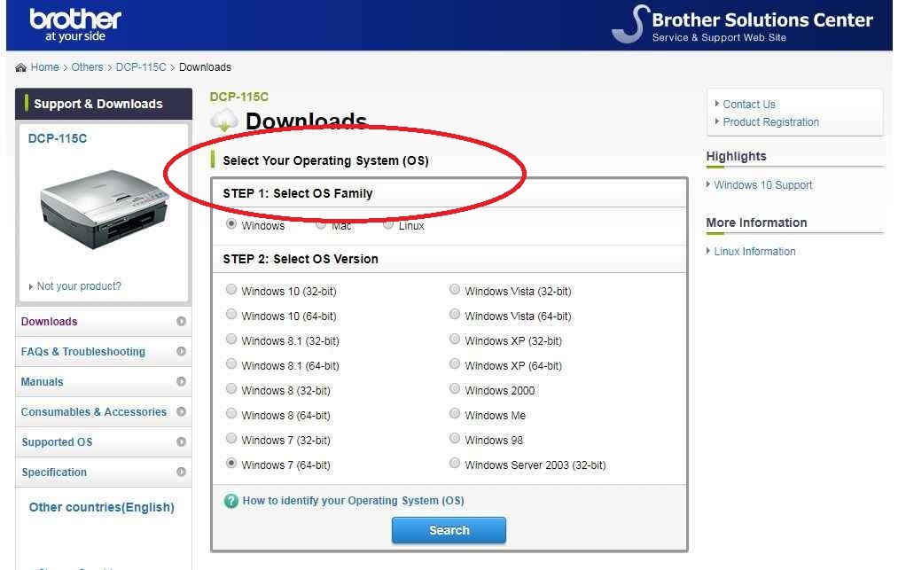906x570 pixels.
Task: Click the Home breadcrumb link
Action: (45, 67)
